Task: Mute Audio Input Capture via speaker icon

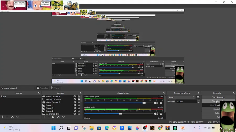Action: [156, 103]
